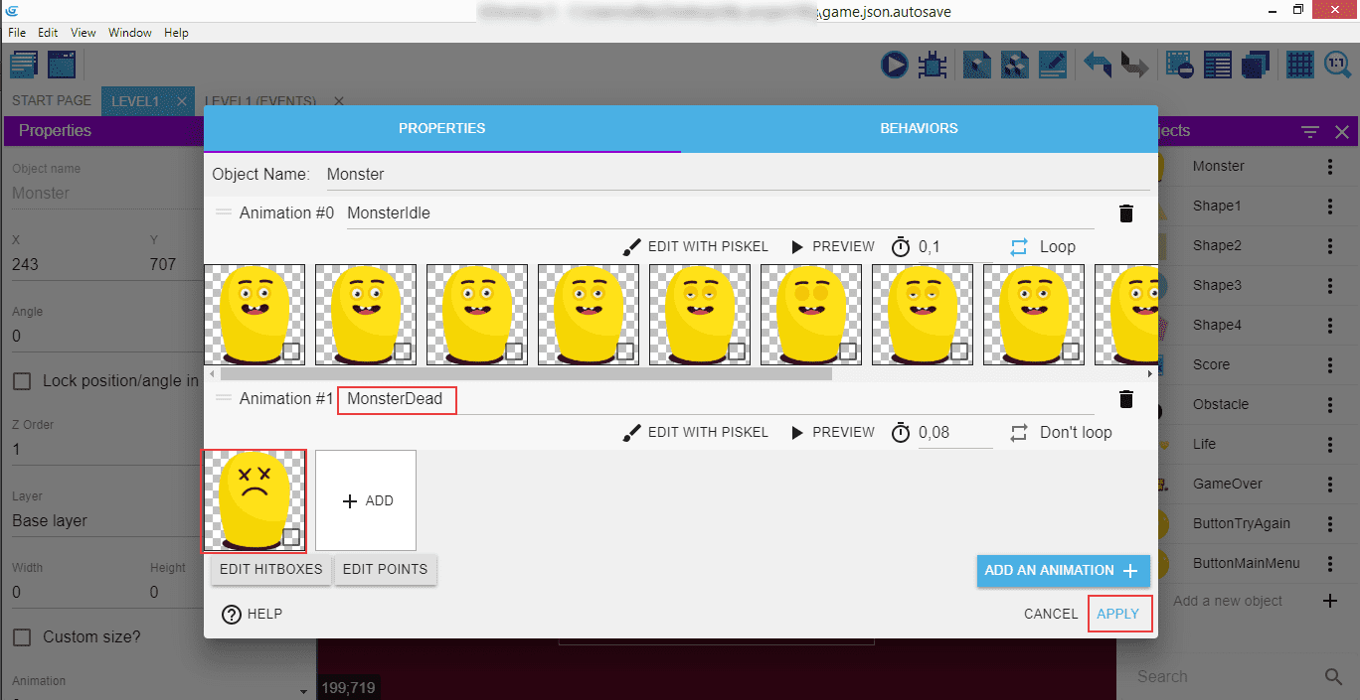Click plus icon to add a new object
Viewport: 1360px width, 700px height.
pos(1330,601)
